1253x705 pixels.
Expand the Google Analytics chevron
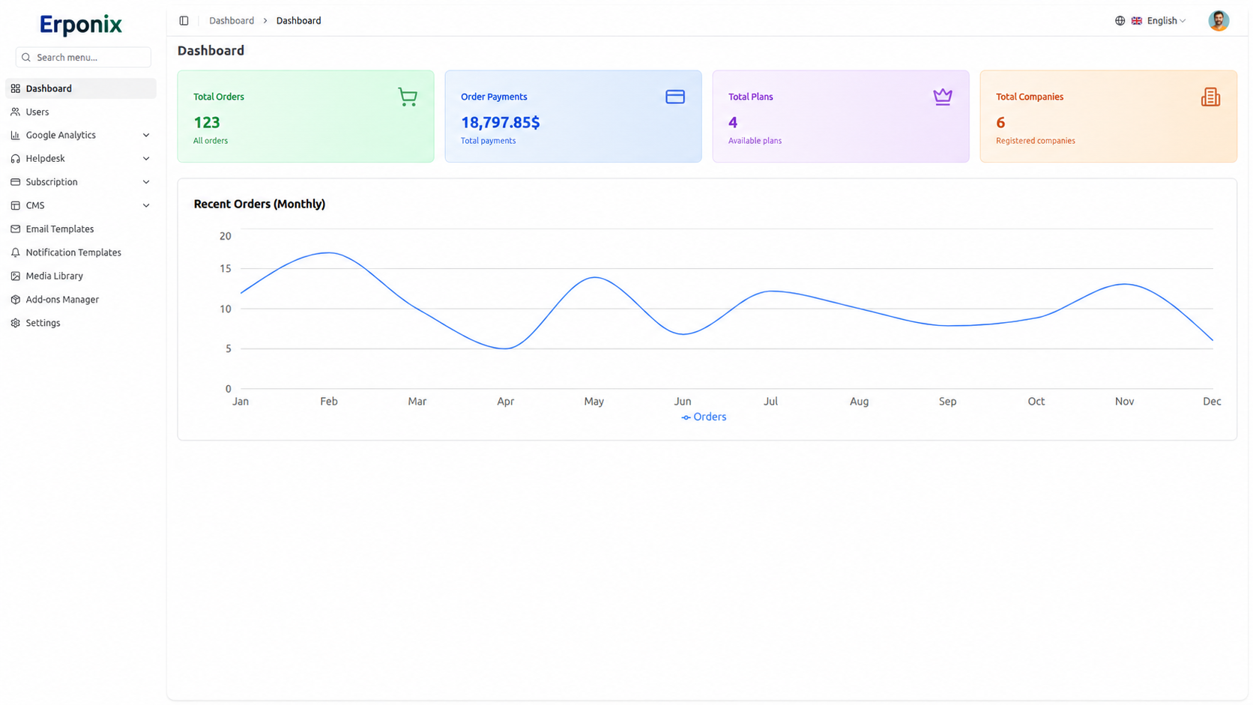(x=146, y=135)
